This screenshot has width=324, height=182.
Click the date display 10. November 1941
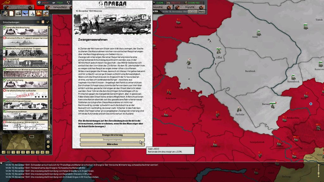[x=175, y=12]
